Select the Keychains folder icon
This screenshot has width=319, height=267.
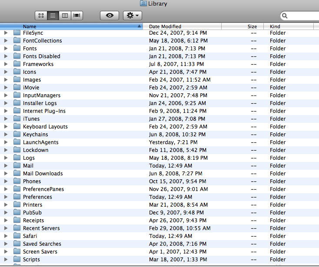[x=17, y=134]
